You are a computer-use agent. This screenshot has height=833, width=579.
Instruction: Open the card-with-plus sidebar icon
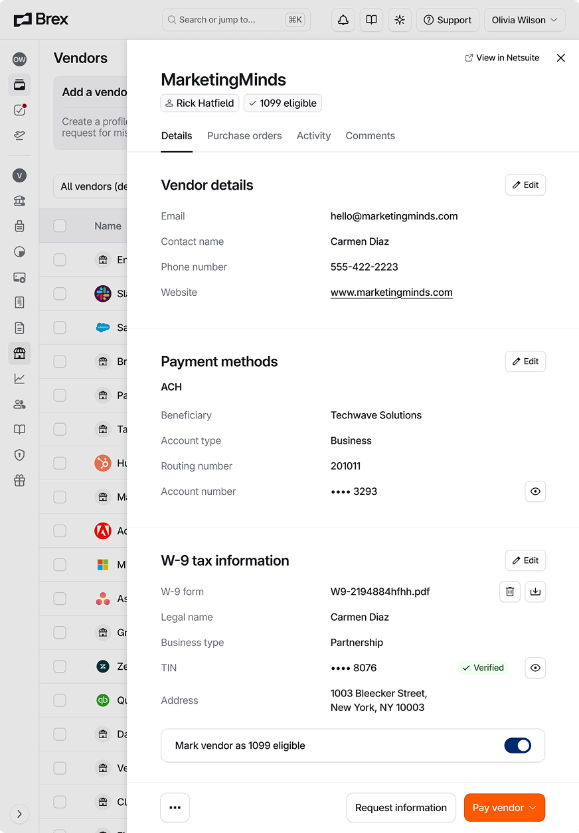19,277
